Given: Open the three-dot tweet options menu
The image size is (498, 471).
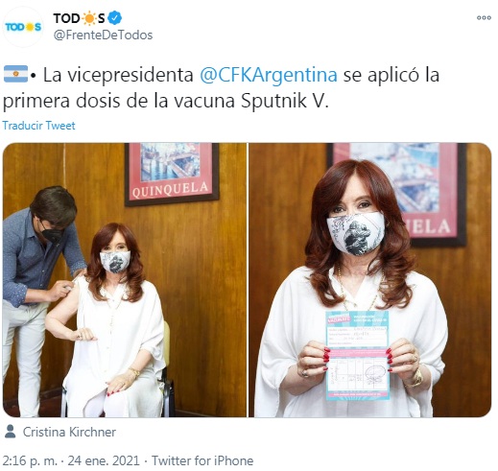Looking at the screenshot, I should click(x=484, y=18).
